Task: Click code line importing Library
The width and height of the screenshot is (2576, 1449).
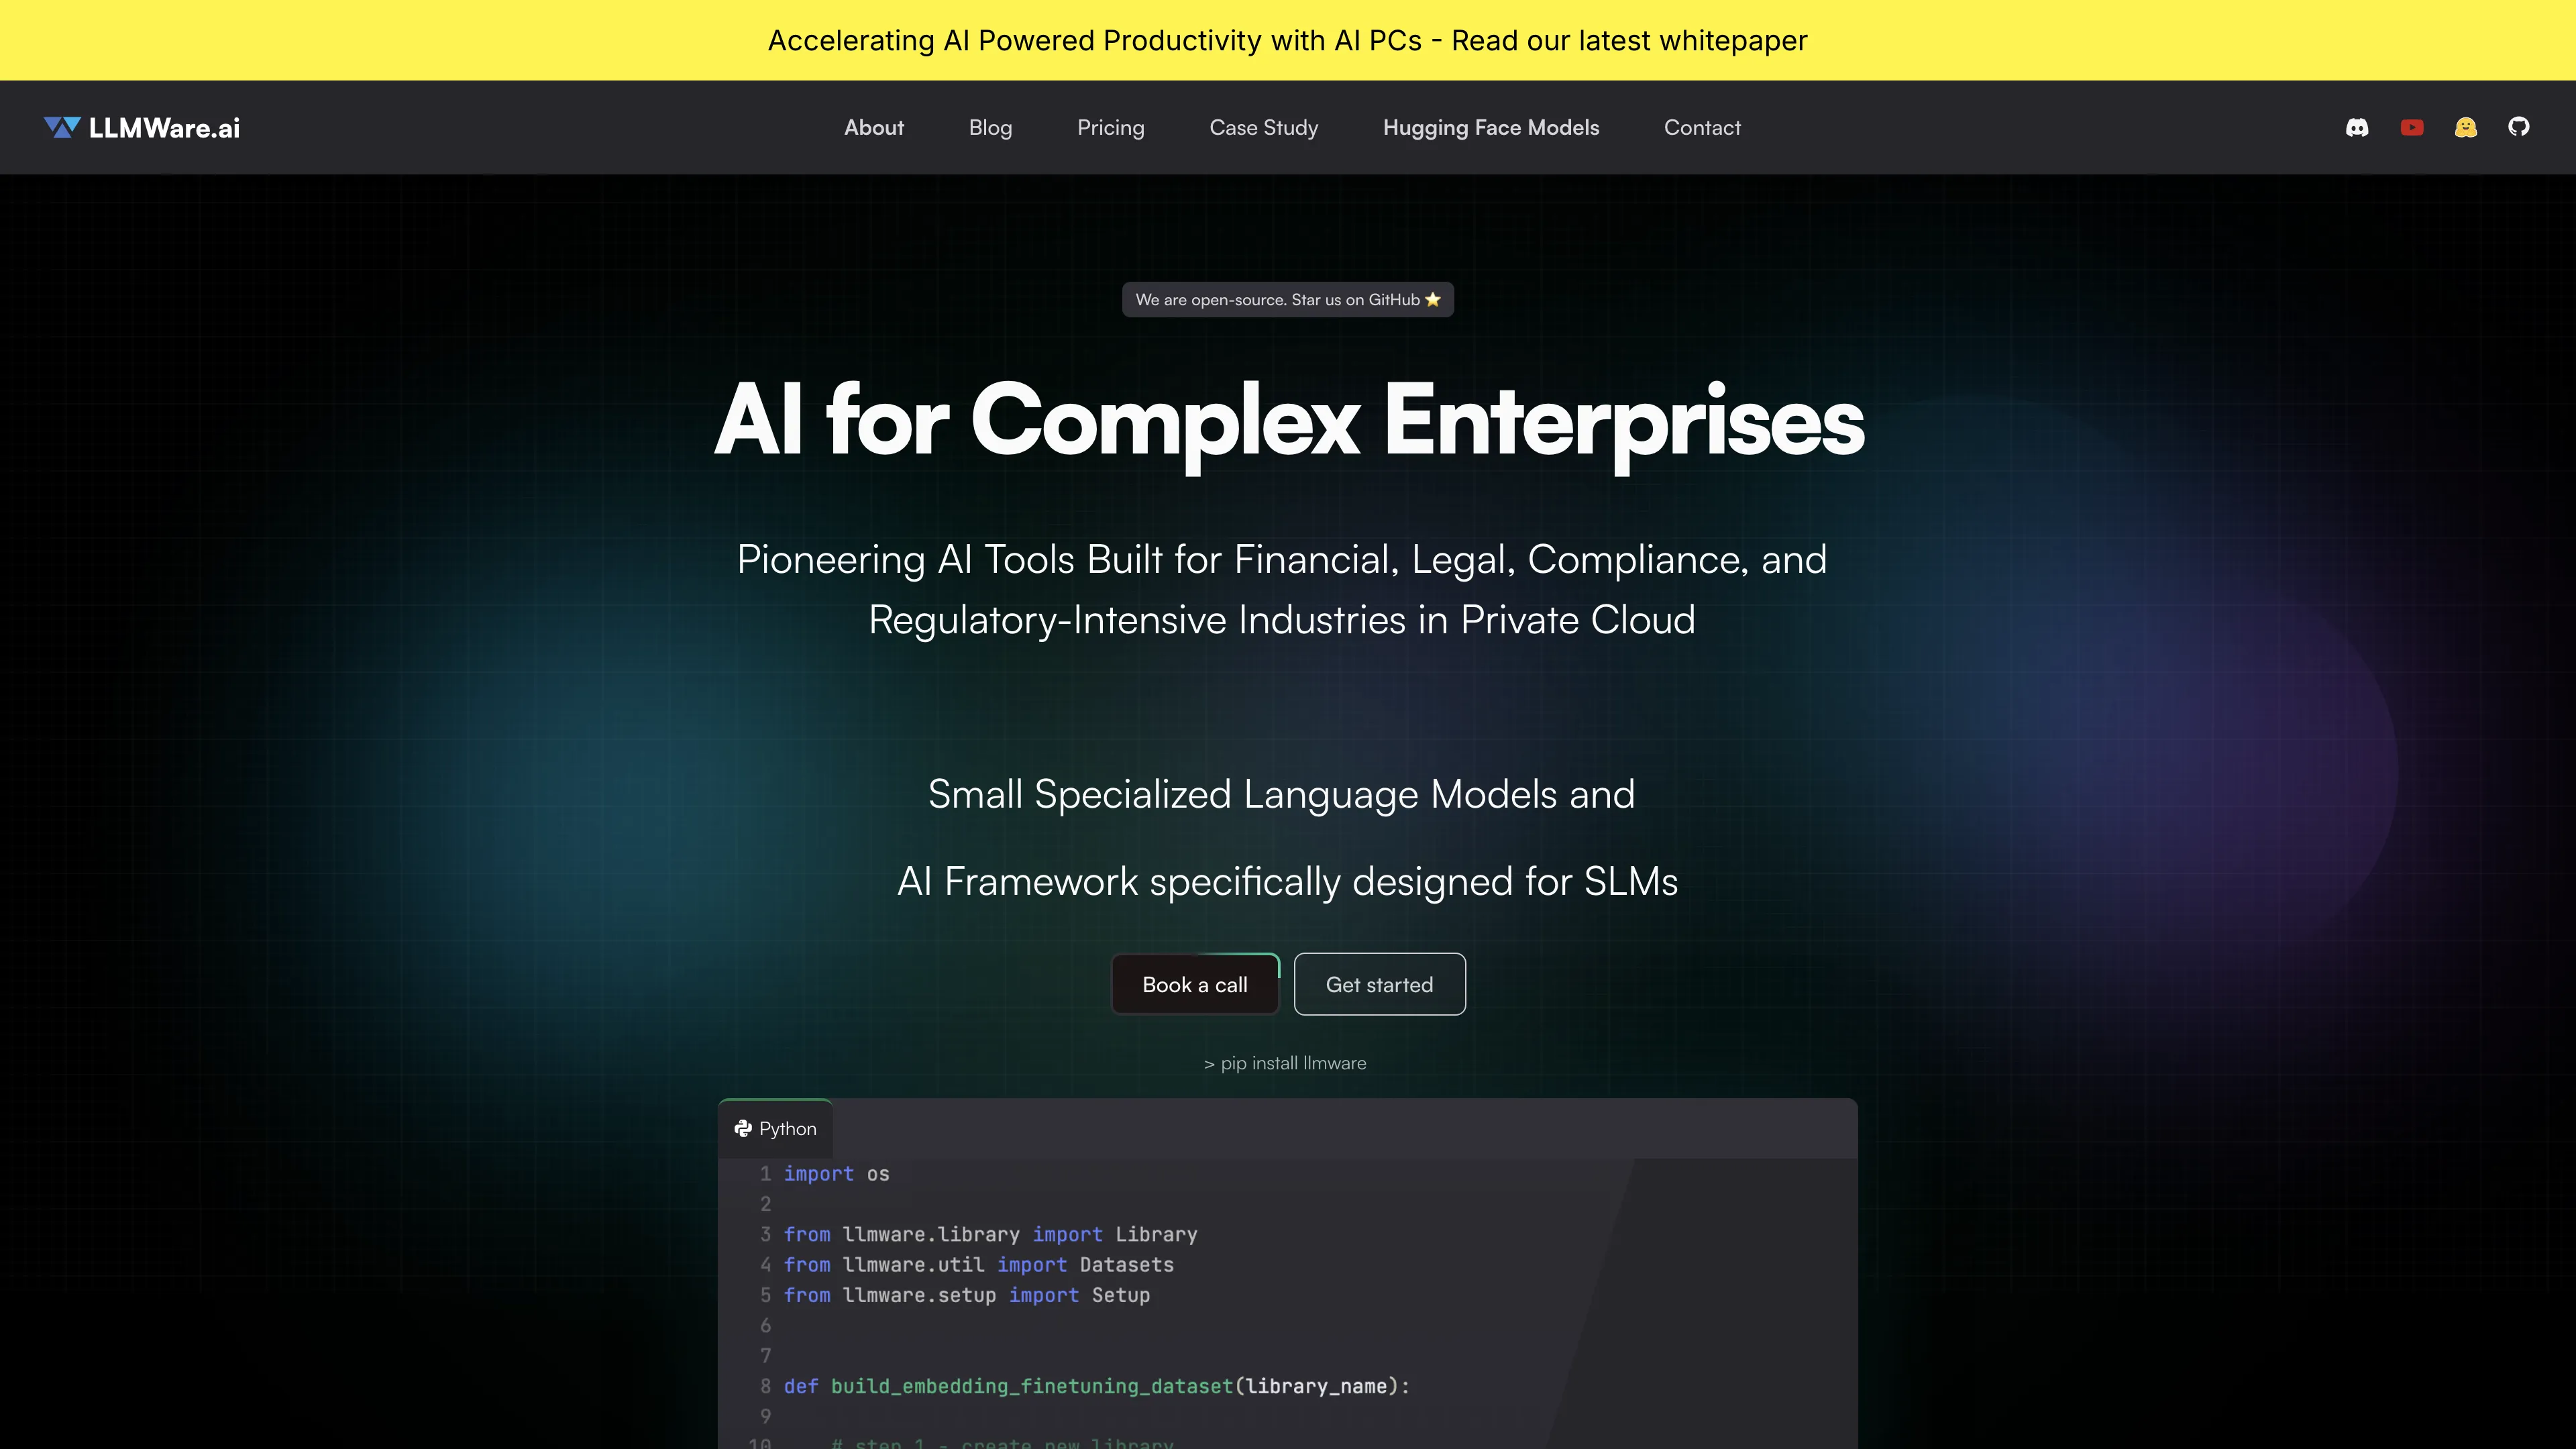Action: tap(990, 1234)
